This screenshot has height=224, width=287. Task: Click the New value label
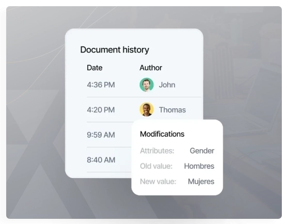point(158,182)
